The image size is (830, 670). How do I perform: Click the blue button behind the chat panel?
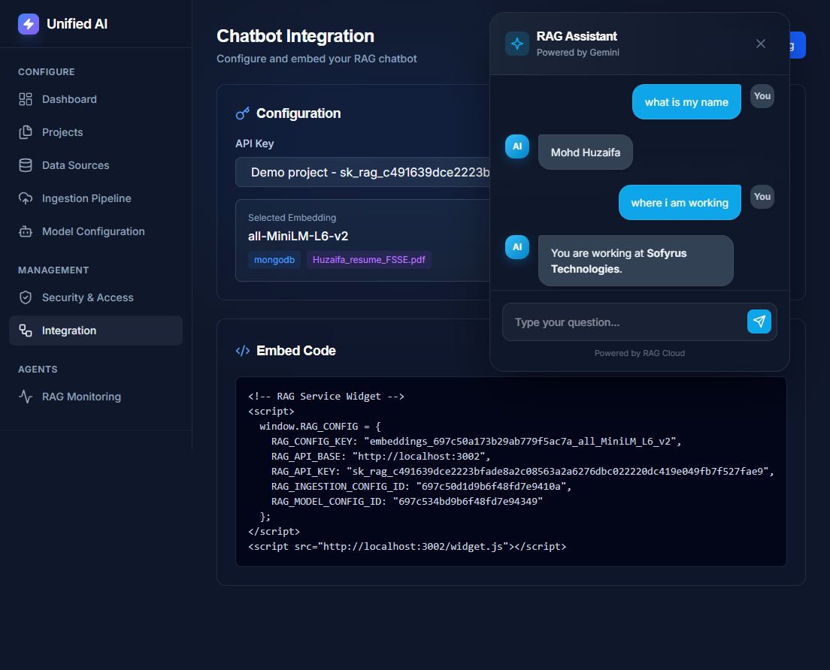(x=798, y=45)
